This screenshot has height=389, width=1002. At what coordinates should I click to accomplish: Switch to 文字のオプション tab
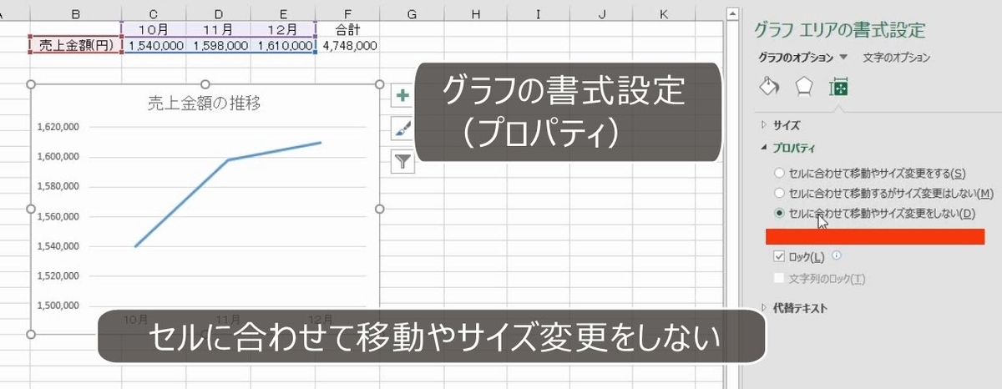897,58
